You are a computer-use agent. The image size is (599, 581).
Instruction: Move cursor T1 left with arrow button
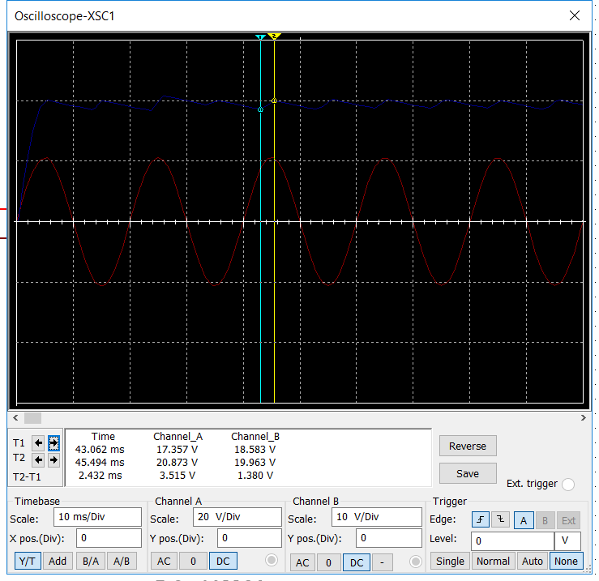(38, 442)
